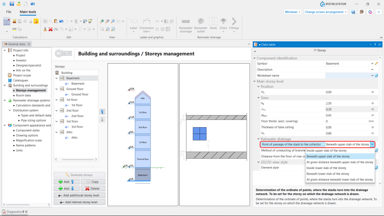384x216 pixels.
Task: Click Add storey below button
Action: pyautogui.click(x=67, y=189)
